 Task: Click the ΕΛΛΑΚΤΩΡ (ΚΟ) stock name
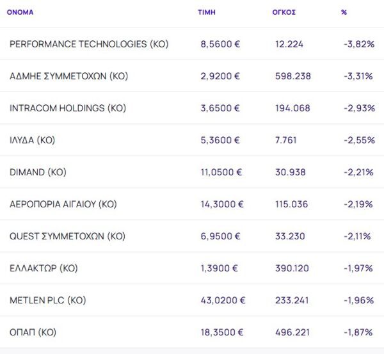[44, 268]
